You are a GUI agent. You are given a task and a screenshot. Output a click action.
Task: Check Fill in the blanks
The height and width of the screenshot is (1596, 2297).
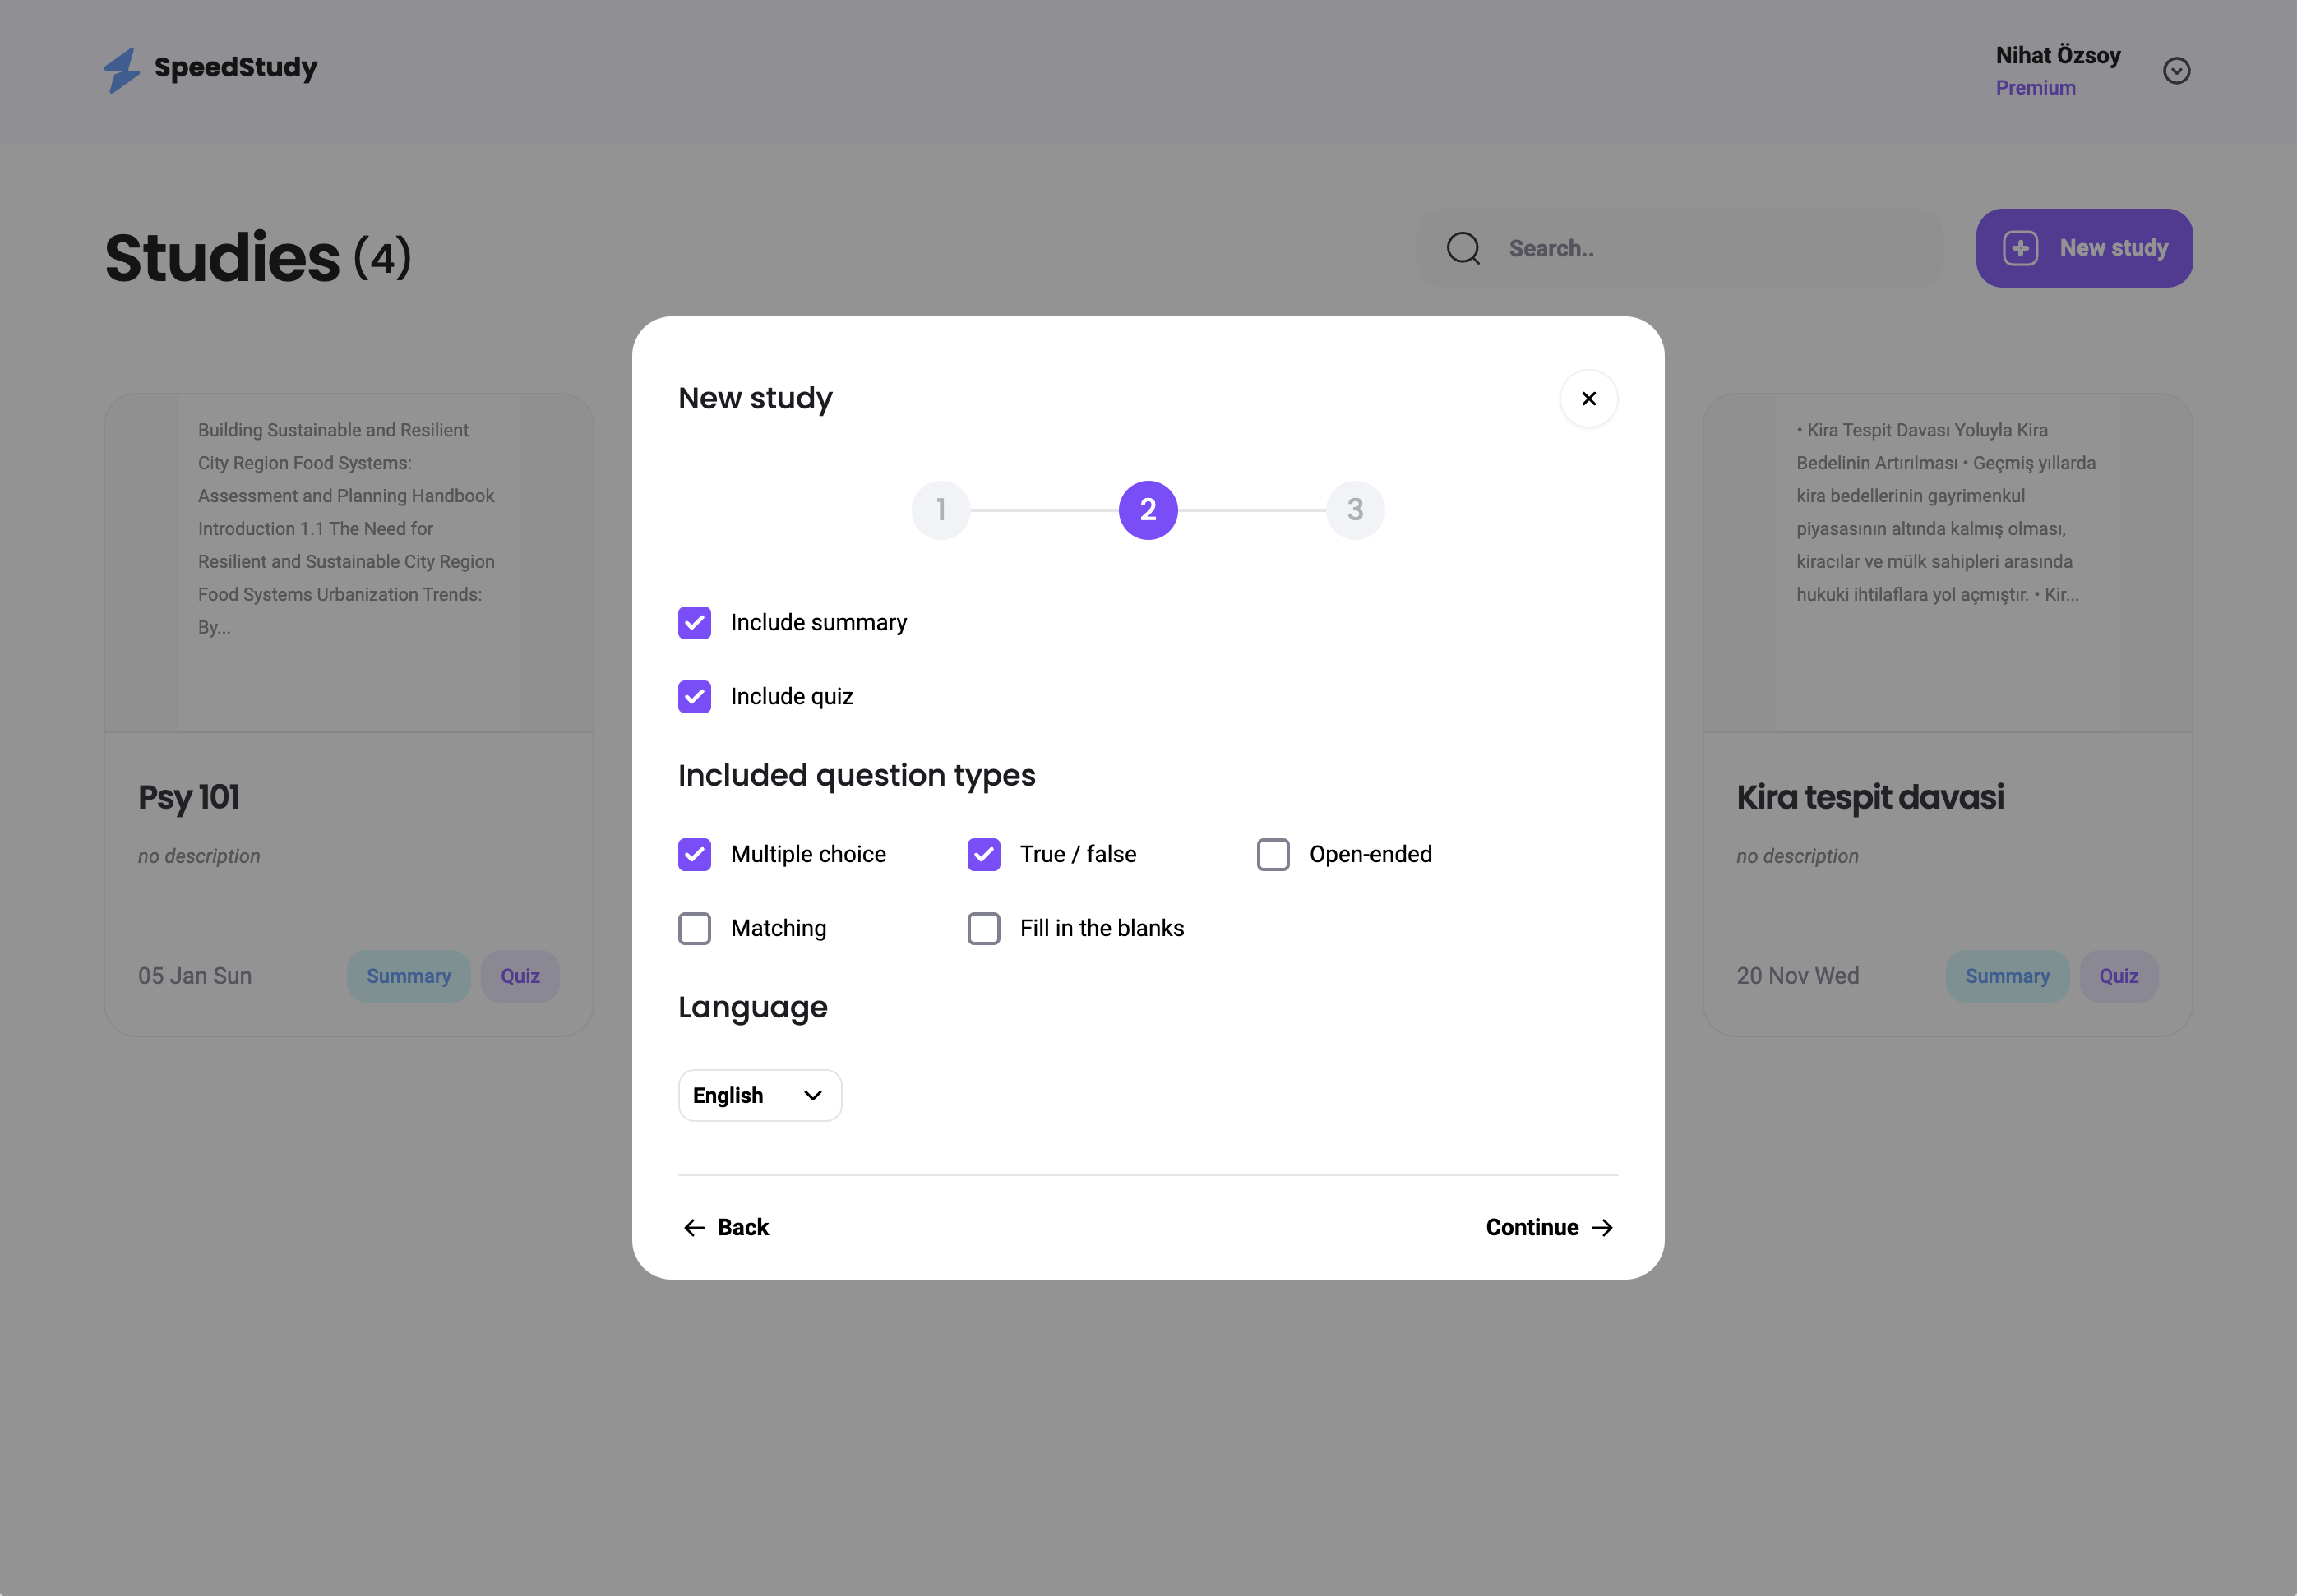(x=983, y=928)
